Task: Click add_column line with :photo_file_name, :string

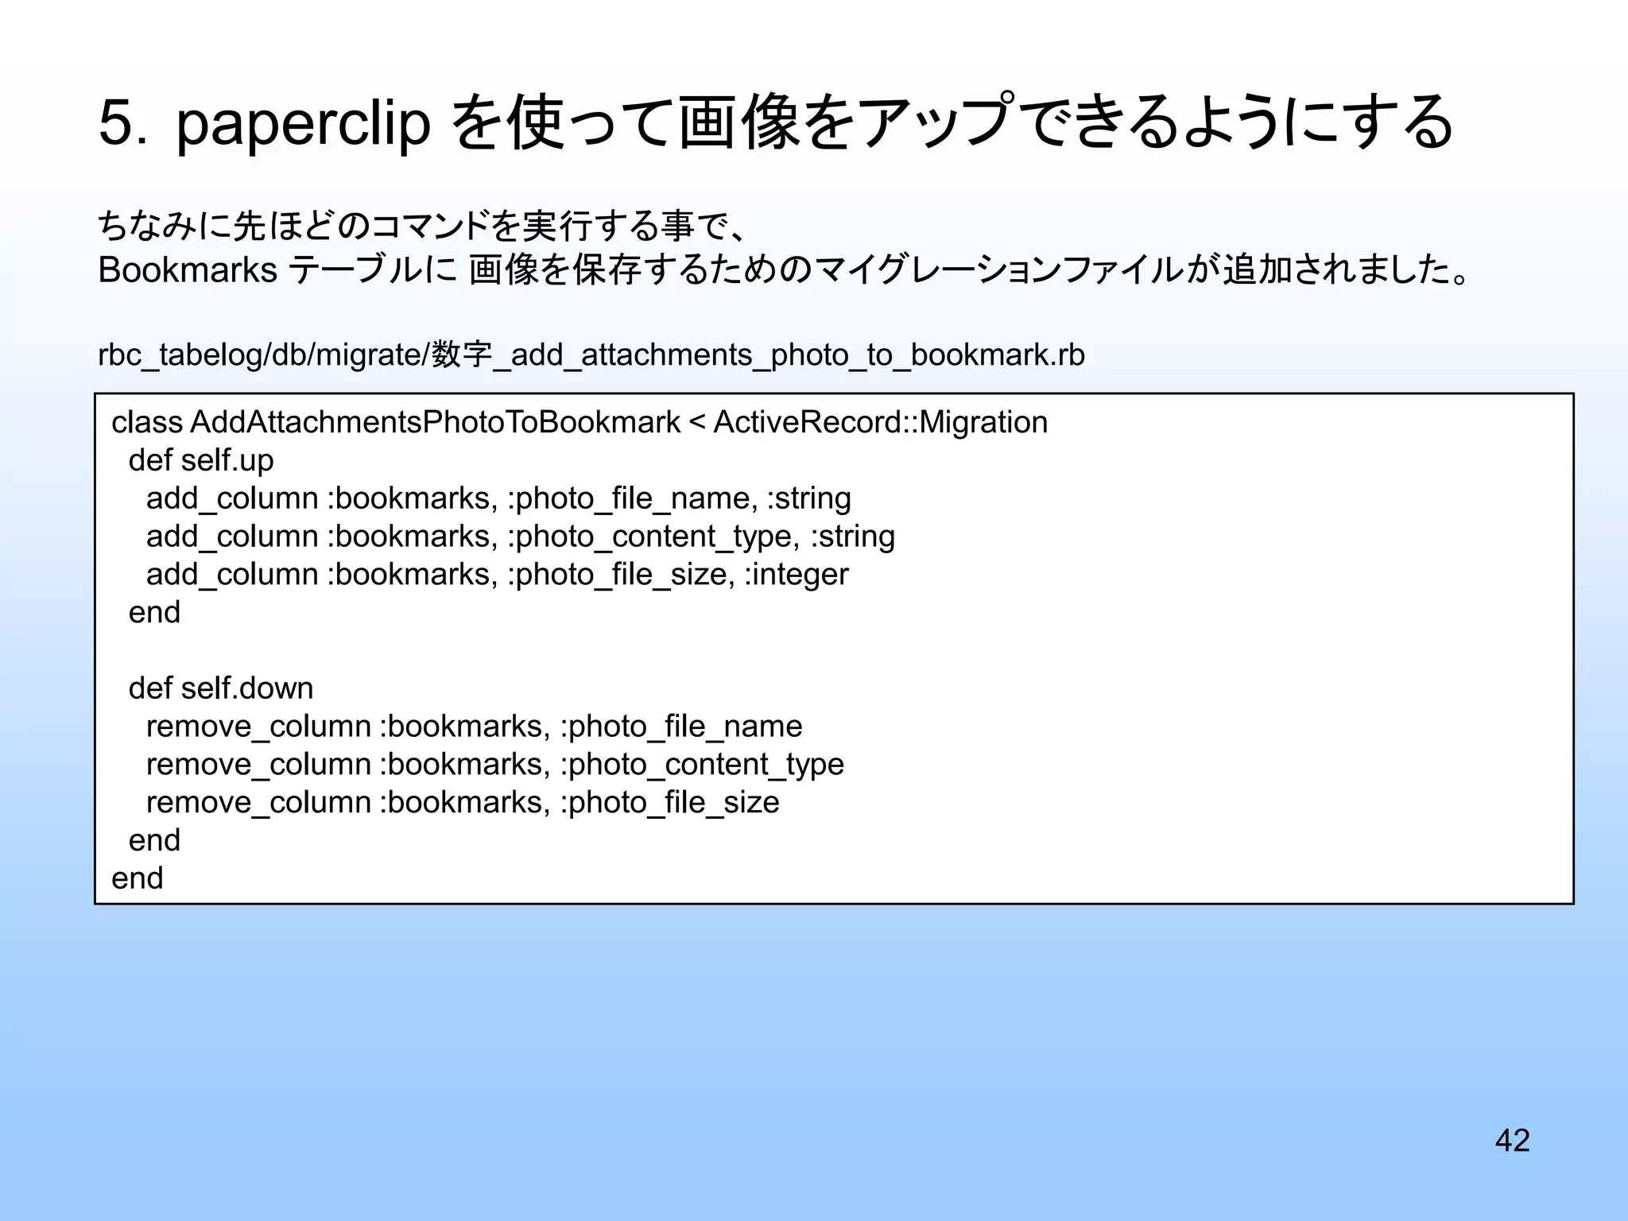Action: coord(498,498)
